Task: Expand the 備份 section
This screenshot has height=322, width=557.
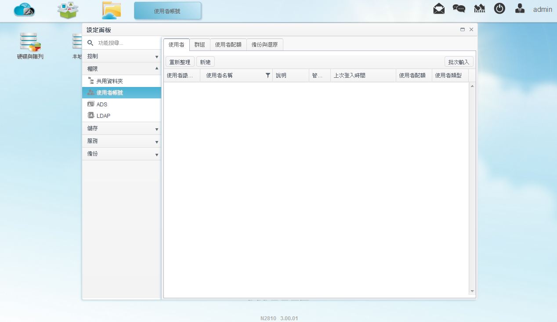Action: click(x=122, y=154)
